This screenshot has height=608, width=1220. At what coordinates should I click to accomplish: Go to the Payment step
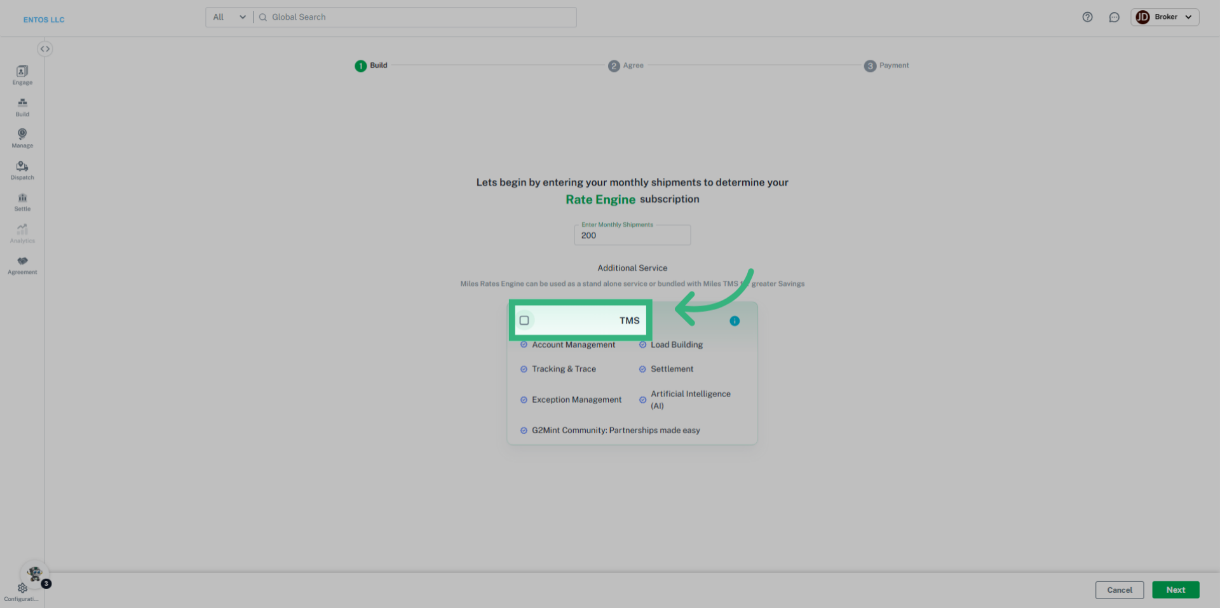(886, 65)
